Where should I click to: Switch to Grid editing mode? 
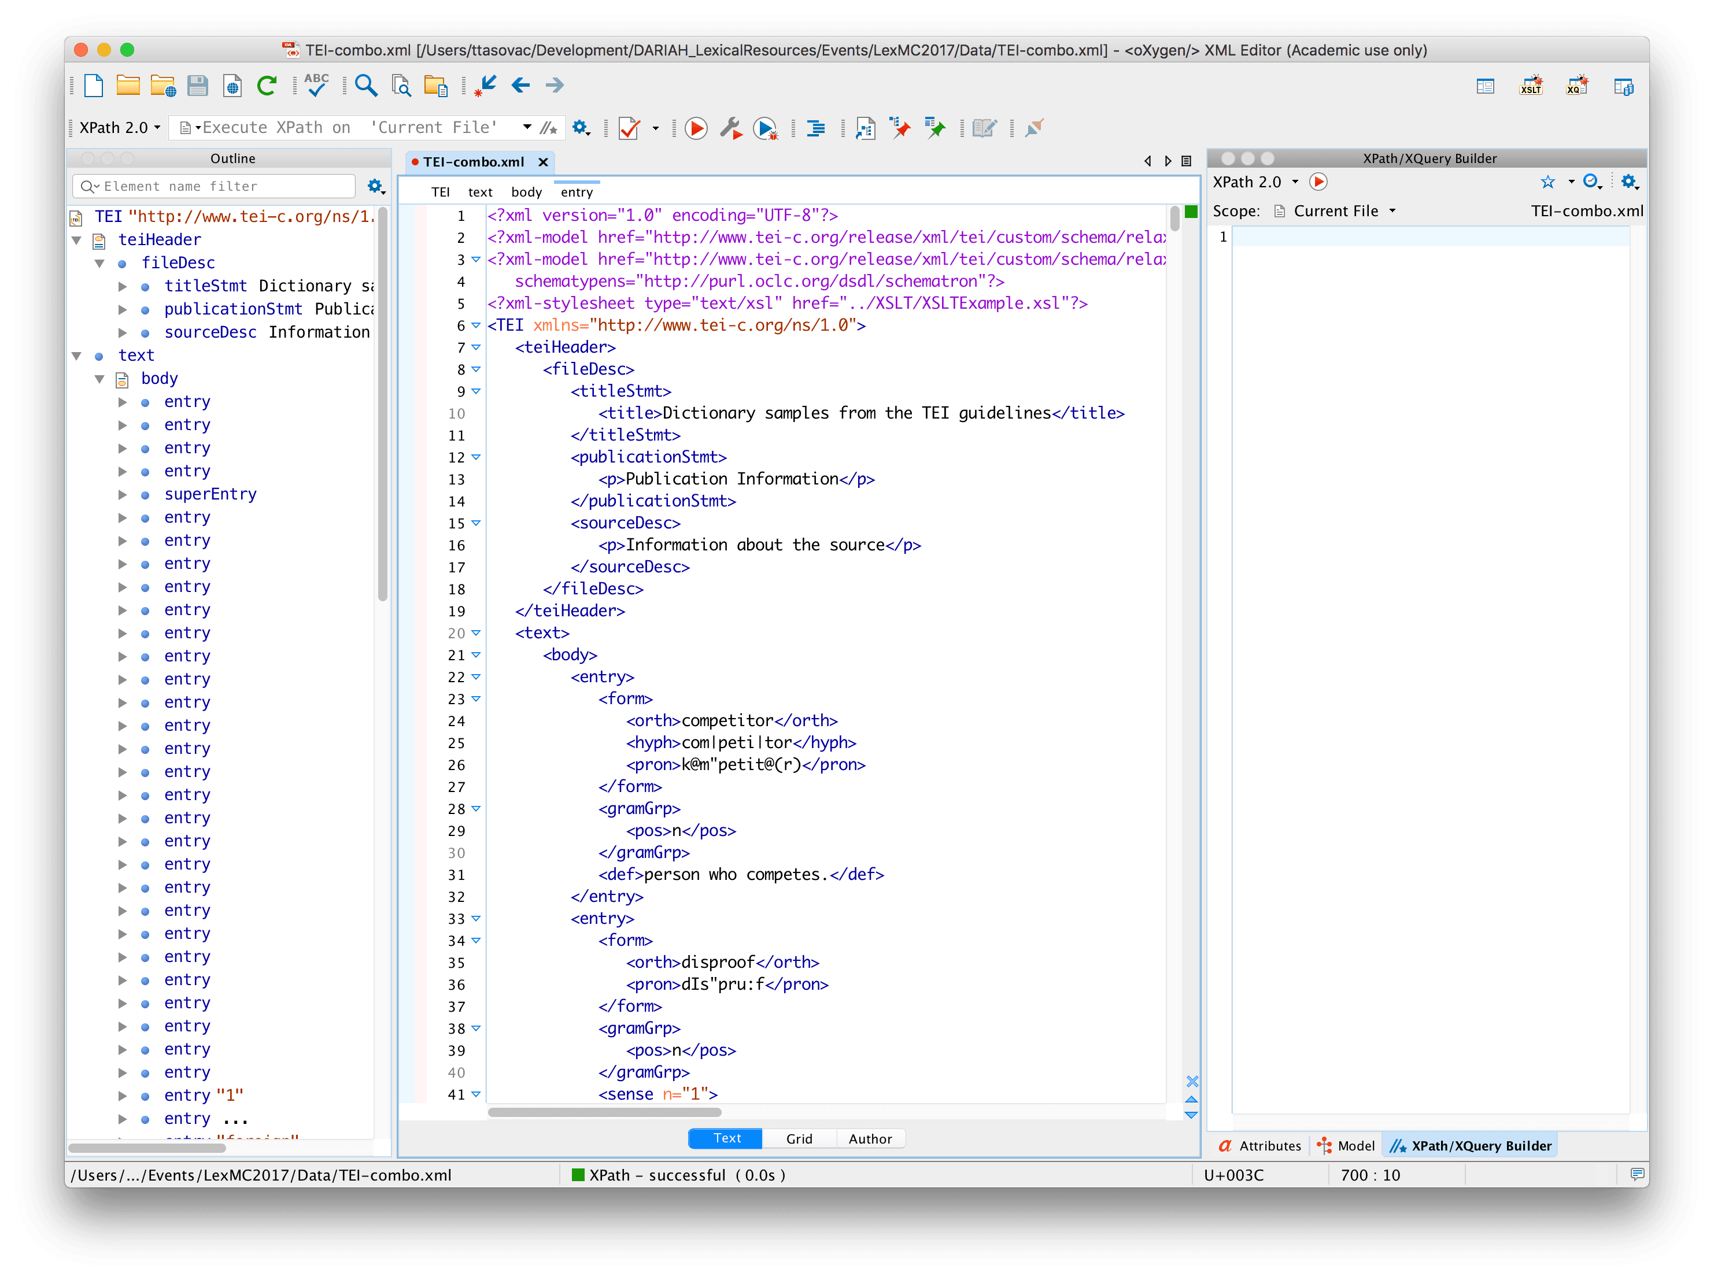tap(799, 1138)
